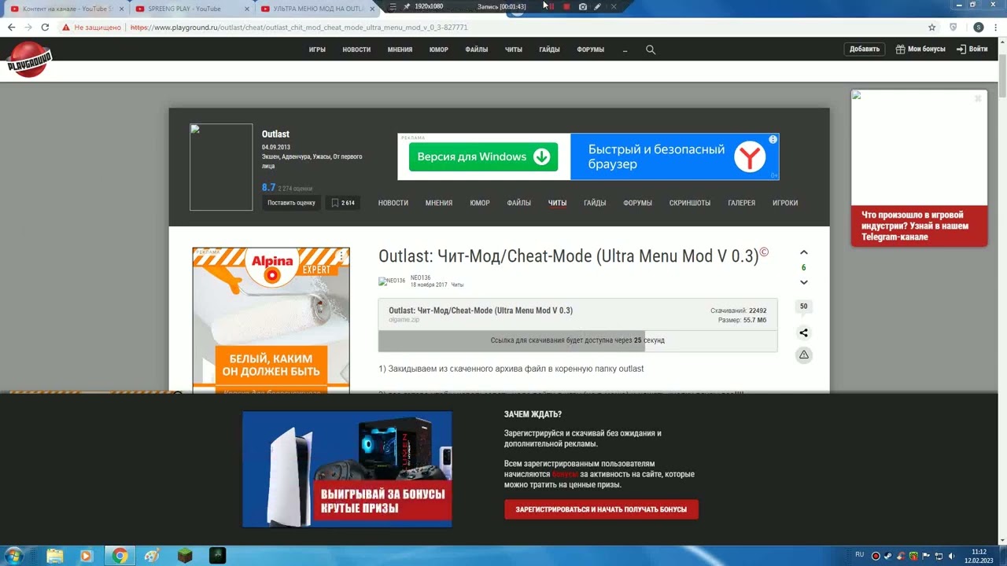This screenshot has height=566, width=1007.
Task: Open ИГРЫ in the top navigation
Action: coord(317,50)
